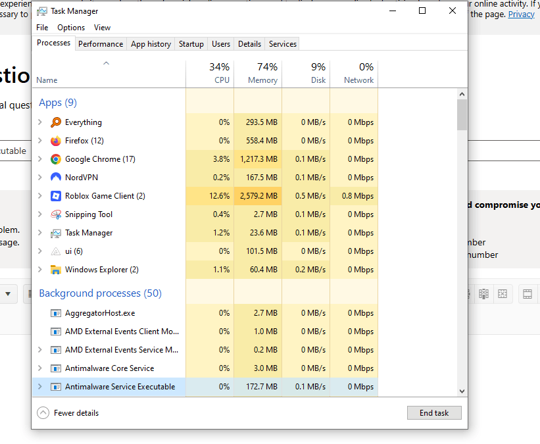Image resolution: width=540 pixels, height=444 pixels.
Task: Click the process list scrollbar thumb
Action: point(462,114)
